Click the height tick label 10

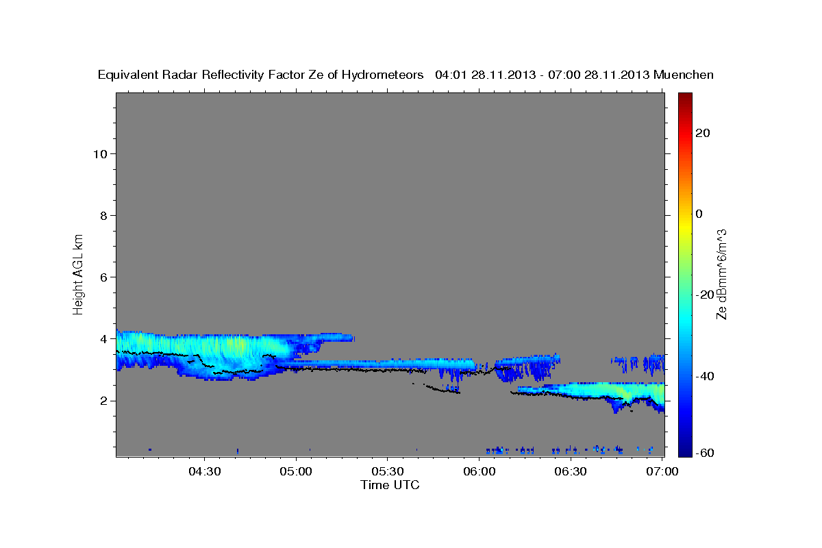coord(99,153)
